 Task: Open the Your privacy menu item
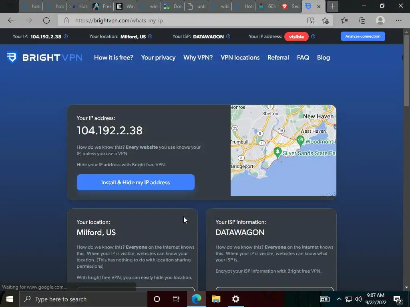pos(158,58)
